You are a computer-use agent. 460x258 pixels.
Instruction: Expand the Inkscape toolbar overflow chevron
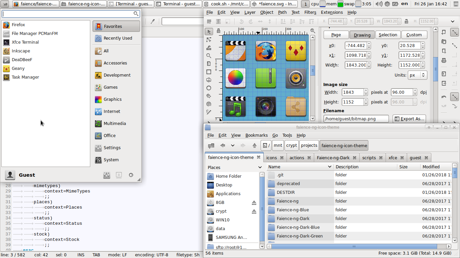tap(452, 21)
